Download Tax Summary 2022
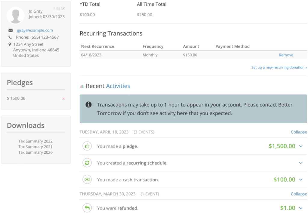Image resolution: width=308 pixels, height=213 pixels. click(x=35, y=141)
